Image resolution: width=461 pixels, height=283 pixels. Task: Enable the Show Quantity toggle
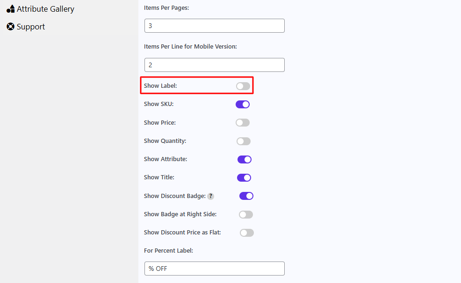244,141
